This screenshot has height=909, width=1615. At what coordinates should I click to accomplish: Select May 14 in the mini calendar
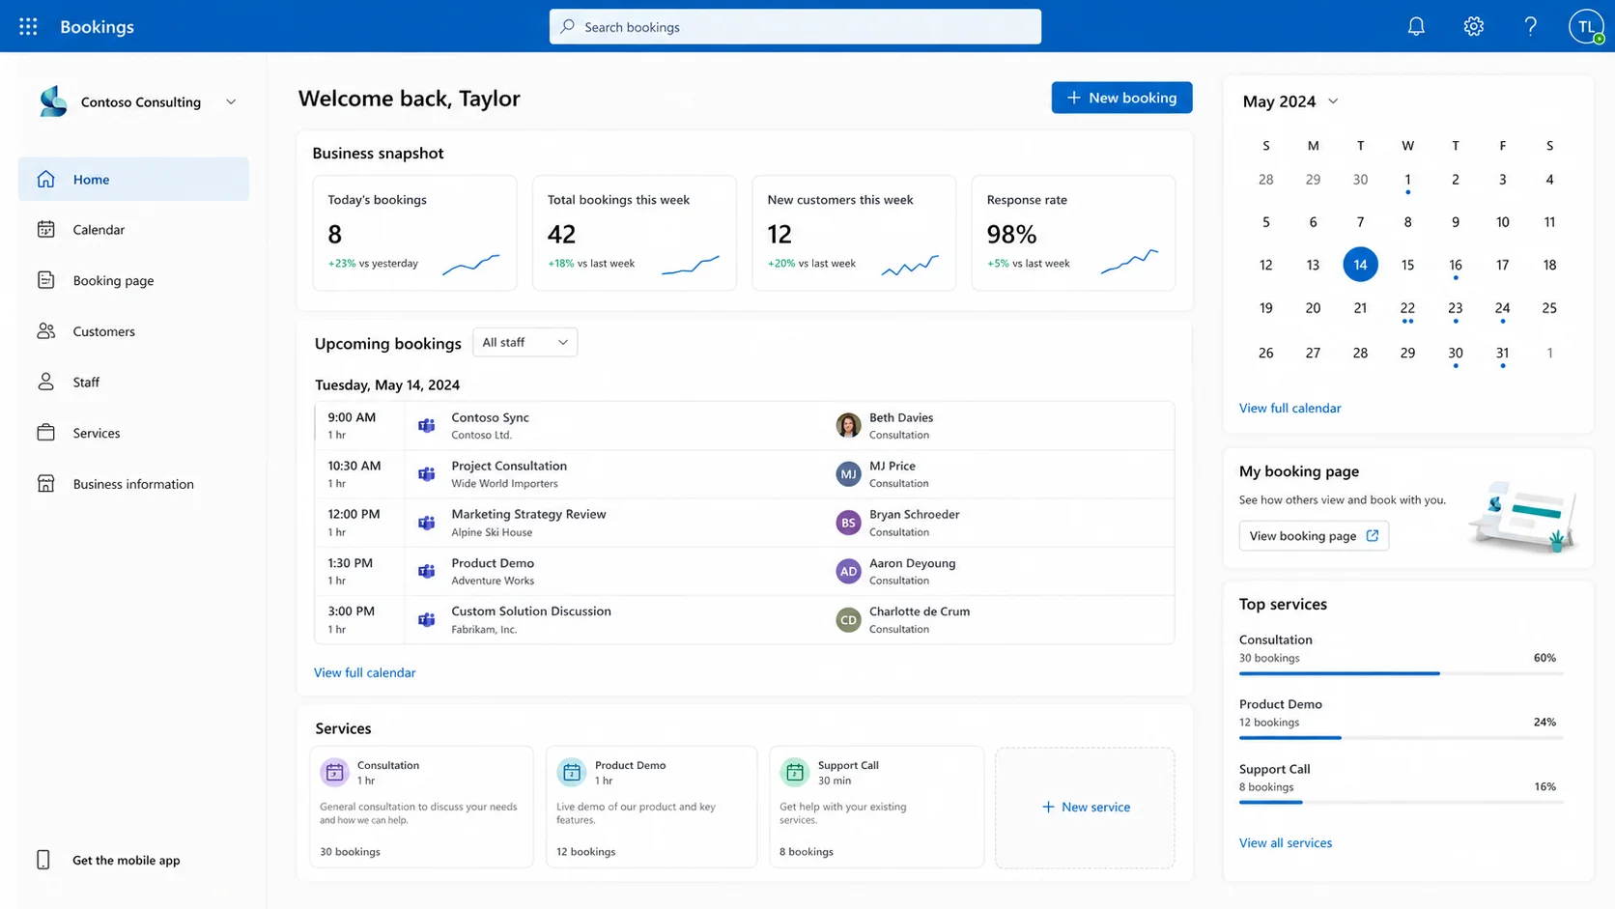coord(1360,264)
